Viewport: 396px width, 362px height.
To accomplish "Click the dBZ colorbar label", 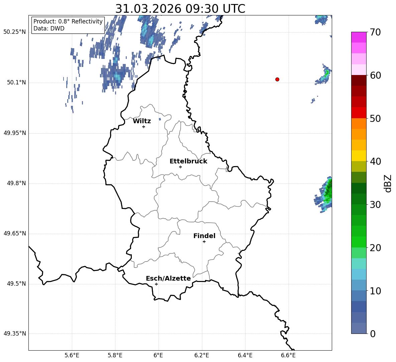I will click(x=388, y=183).
